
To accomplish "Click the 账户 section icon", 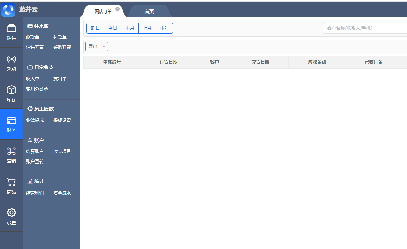I will coord(30,140).
